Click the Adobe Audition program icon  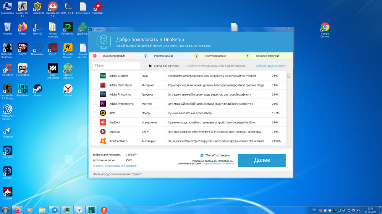pos(103,76)
